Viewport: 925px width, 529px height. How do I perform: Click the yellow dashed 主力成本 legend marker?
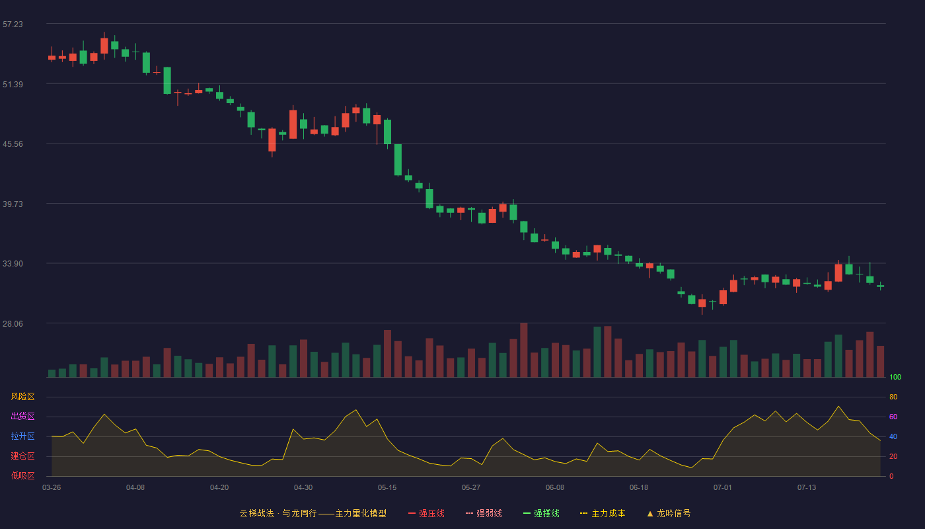point(584,513)
